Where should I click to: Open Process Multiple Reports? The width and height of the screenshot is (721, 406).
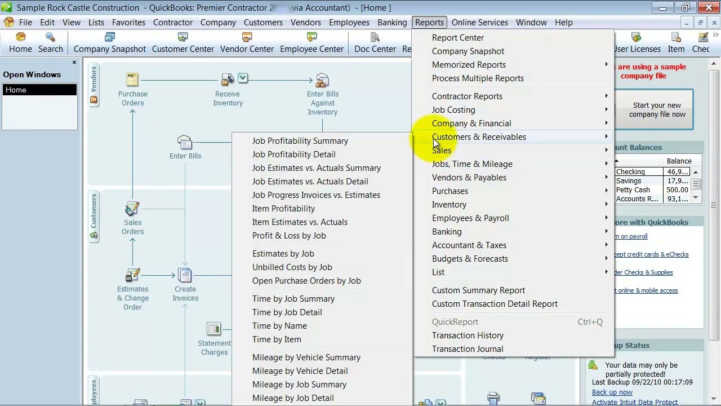point(478,78)
